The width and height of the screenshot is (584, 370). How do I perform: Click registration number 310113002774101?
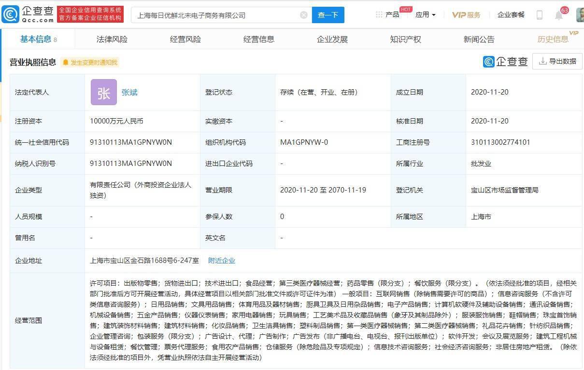click(x=500, y=142)
